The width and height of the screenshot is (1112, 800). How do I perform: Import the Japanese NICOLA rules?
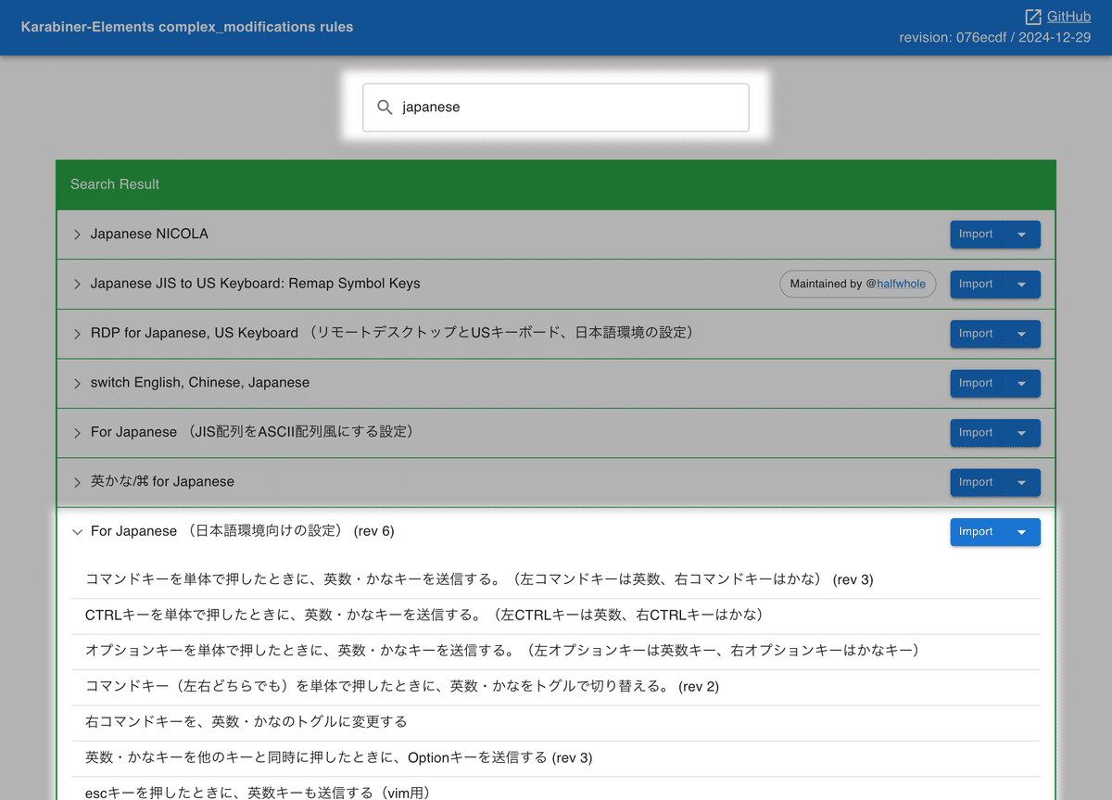click(x=977, y=235)
